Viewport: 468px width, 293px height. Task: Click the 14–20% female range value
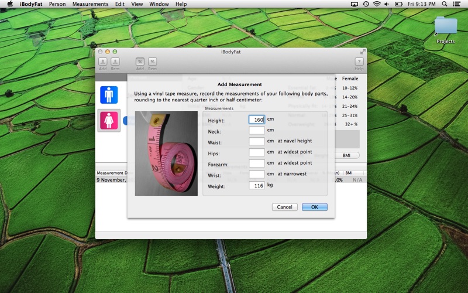350,97
